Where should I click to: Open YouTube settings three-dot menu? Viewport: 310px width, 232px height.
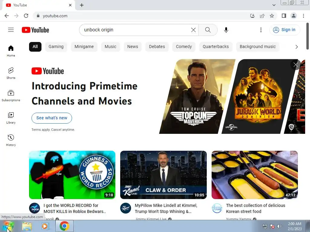(x=261, y=30)
